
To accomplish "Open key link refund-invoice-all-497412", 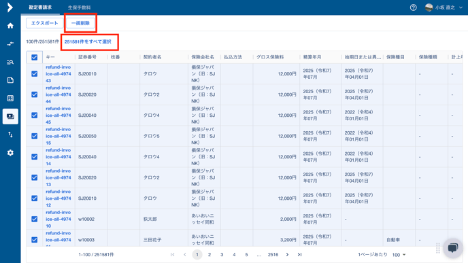I will (58, 198).
